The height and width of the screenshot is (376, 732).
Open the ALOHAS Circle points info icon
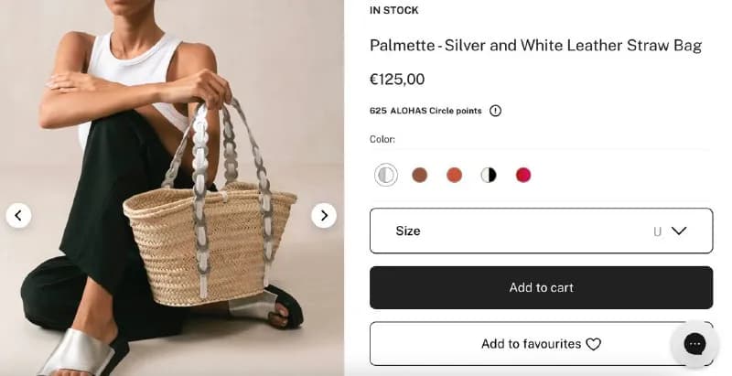[x=495, y=111]
